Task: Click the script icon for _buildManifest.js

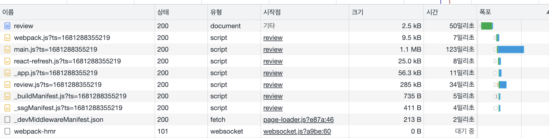Action: pos(7,96)
